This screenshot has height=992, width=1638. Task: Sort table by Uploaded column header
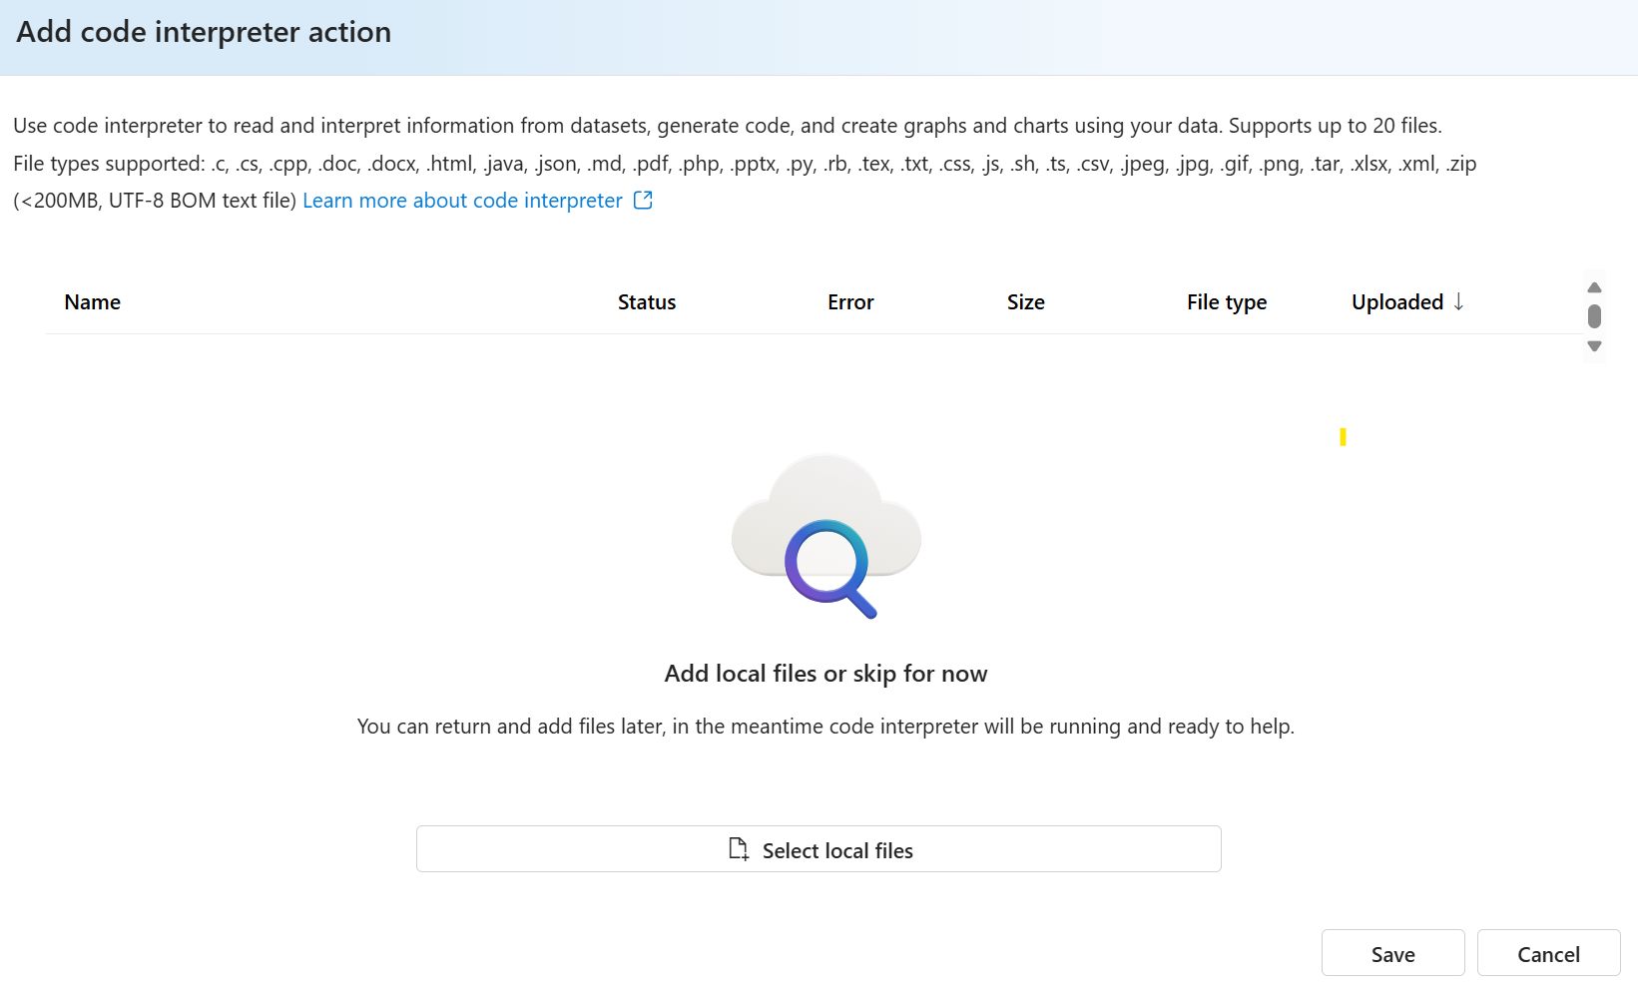click(x=1397, y=302)
